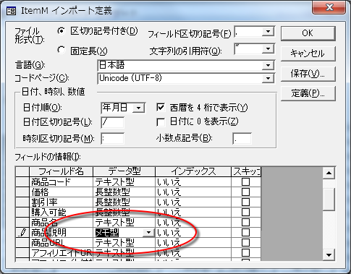The height and width of the screenshot is (274, 351).
Task: Select the 価格 field name cell
Action: (61, 192)
